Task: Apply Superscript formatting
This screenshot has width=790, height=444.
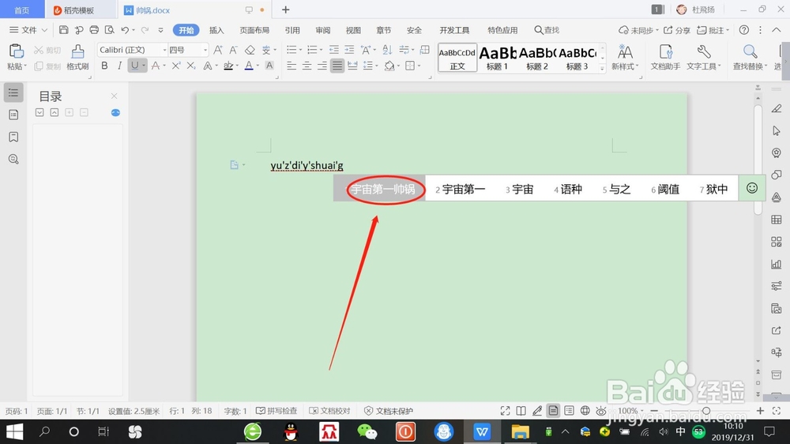Action: [176, 66]
